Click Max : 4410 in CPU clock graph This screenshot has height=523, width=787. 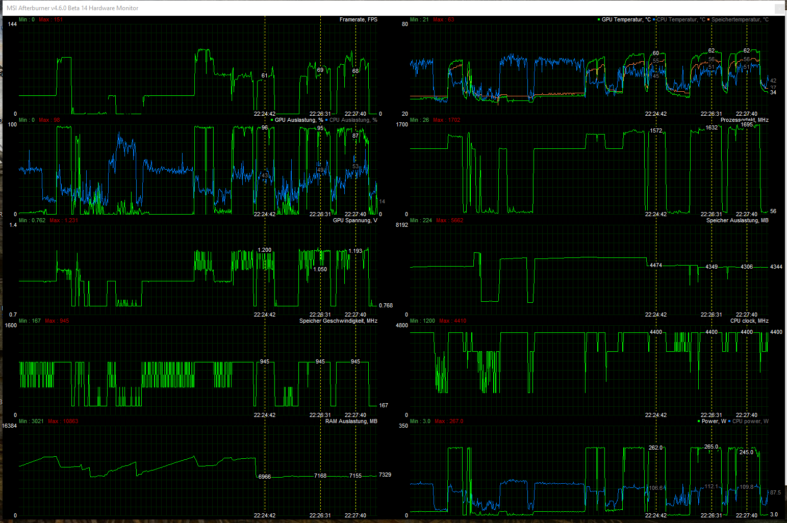(x=453, y=321)
